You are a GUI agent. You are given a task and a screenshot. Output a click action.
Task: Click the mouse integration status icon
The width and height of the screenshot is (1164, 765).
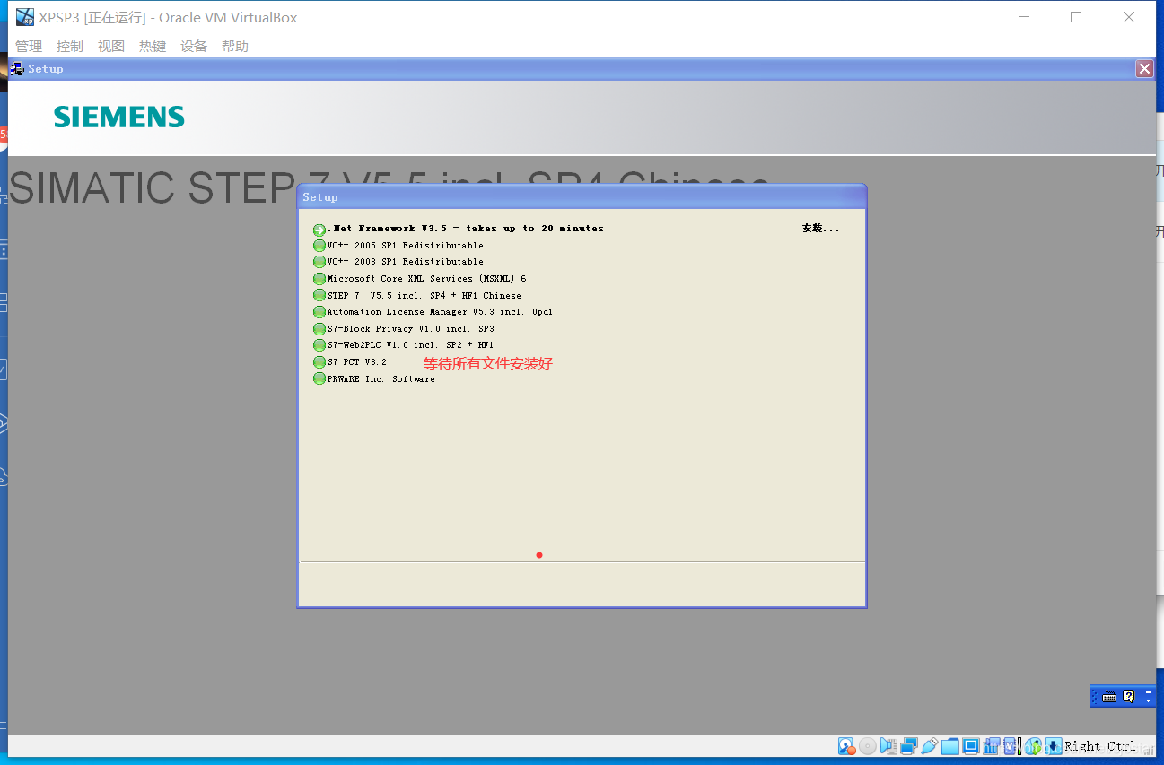tap(1033, 746)
